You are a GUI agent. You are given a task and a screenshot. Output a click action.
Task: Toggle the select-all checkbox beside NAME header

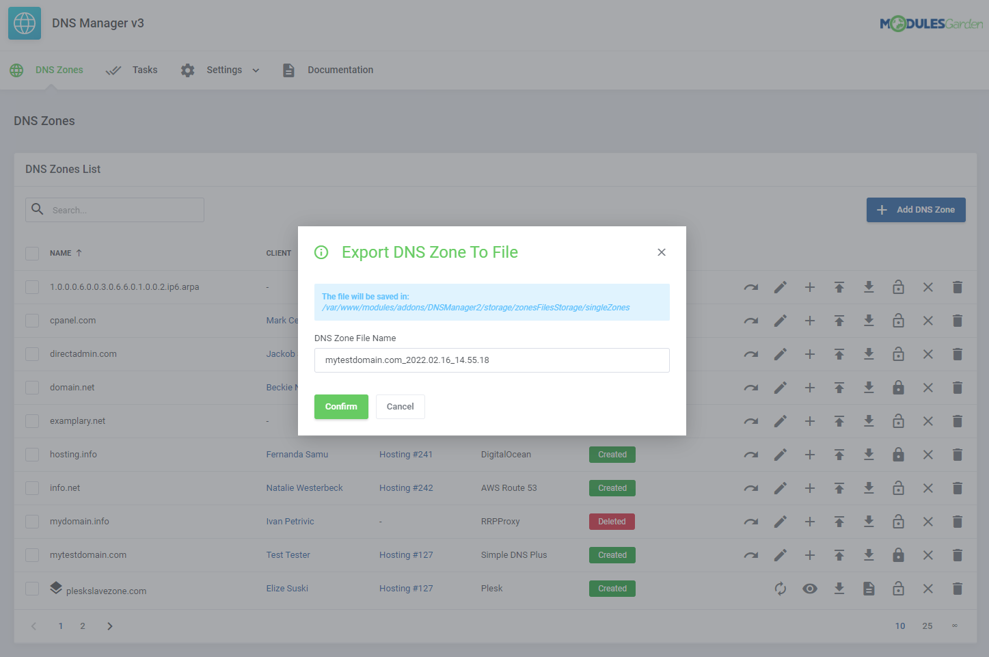tap(32, 254)
